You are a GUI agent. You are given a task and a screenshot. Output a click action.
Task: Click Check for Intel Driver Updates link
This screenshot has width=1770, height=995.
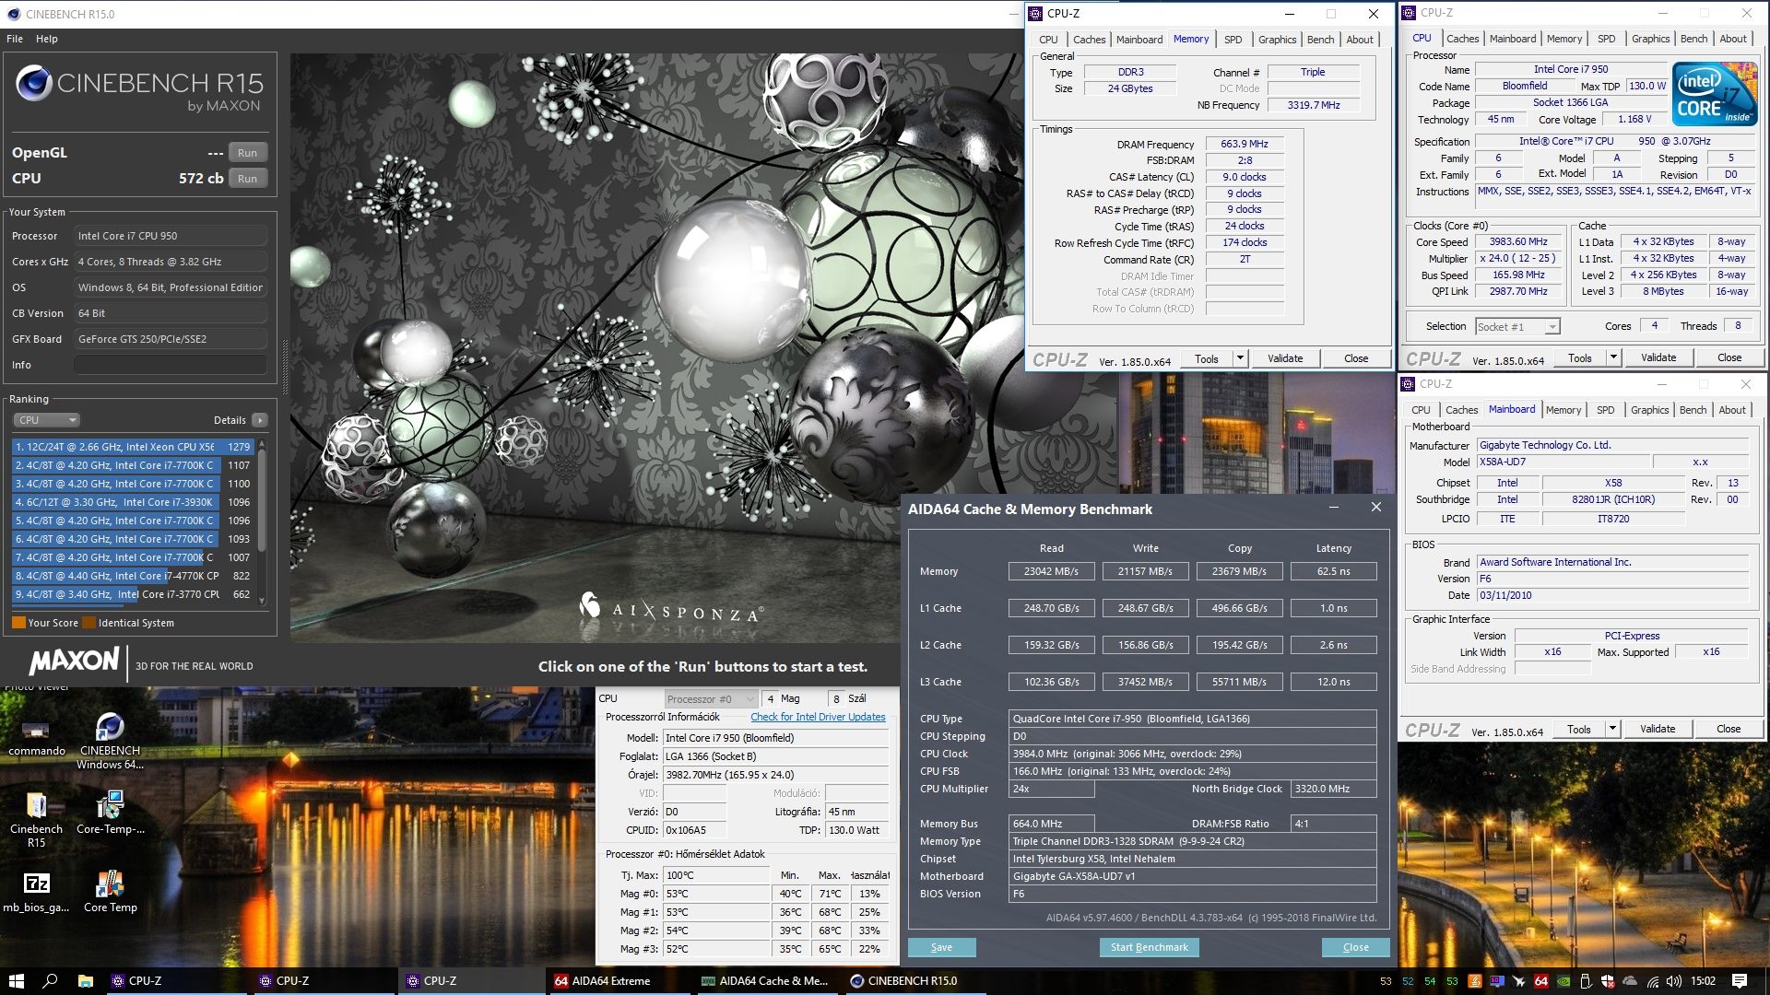(x=817, y=717)
